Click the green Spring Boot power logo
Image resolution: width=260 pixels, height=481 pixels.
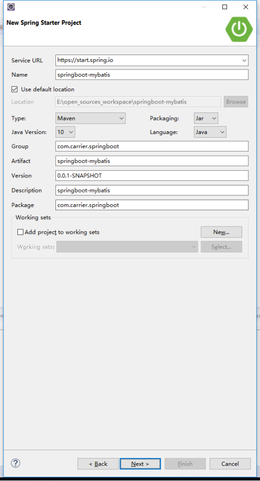coord(239,29)
